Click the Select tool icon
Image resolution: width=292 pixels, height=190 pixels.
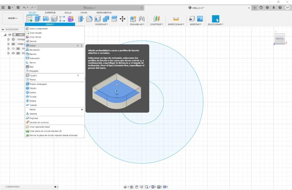tap(216, 19)
